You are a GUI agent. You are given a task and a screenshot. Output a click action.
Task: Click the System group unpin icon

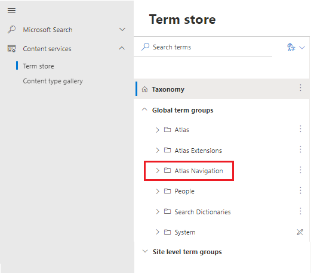tap(300, 232)
